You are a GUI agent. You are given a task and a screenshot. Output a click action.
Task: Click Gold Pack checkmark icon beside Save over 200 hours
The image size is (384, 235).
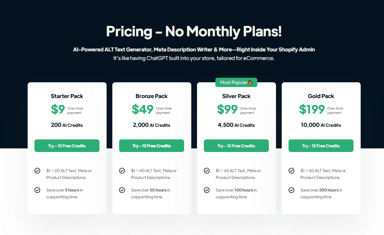291,190
